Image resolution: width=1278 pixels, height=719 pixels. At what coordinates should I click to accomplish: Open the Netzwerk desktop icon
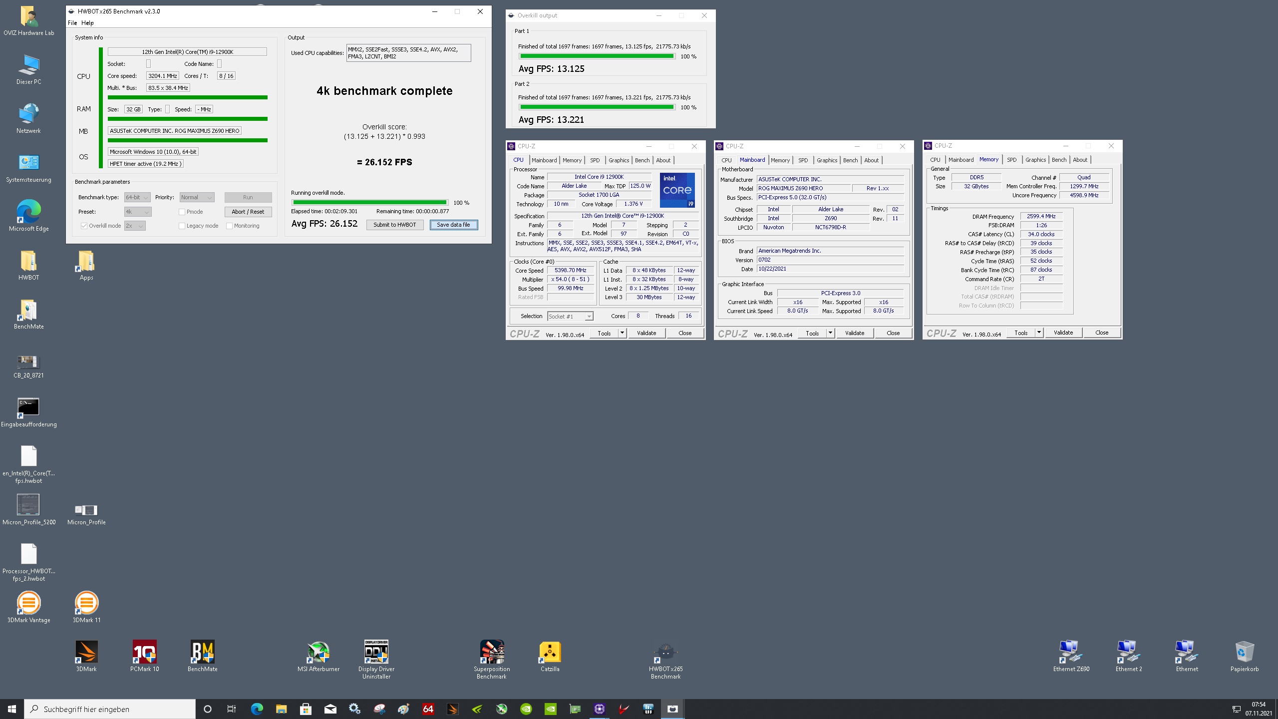[28, 119]
